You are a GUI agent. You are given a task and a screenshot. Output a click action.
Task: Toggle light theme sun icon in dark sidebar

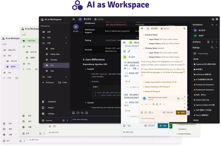(x=64, y=121)
